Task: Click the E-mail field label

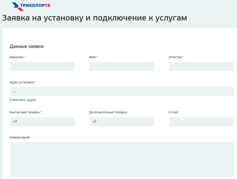Action: [173, 112]
